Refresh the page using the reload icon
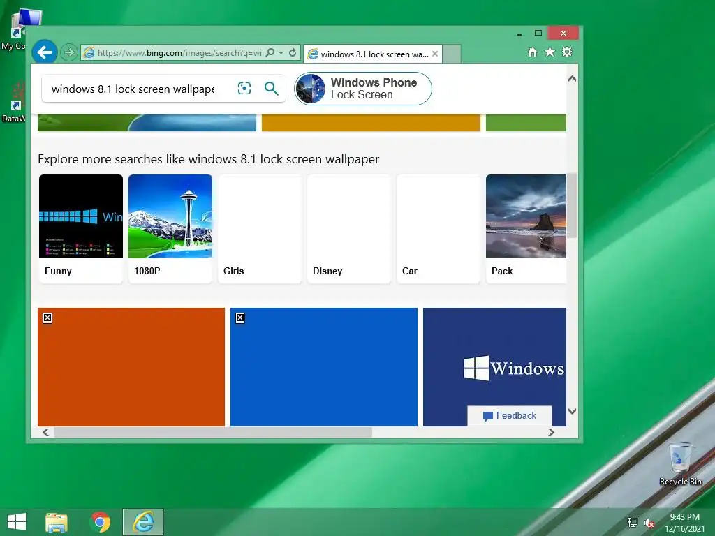715x536 pixels. 293,52
